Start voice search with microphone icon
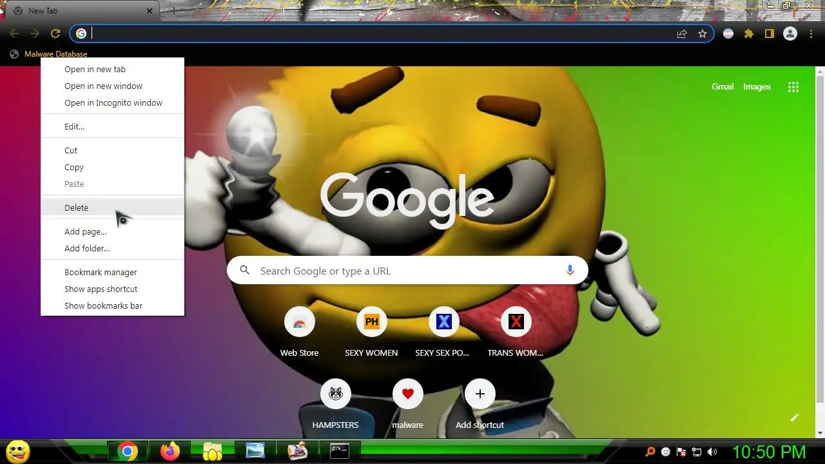The height and width of the screenshot is (464, 825). (570, 271)
